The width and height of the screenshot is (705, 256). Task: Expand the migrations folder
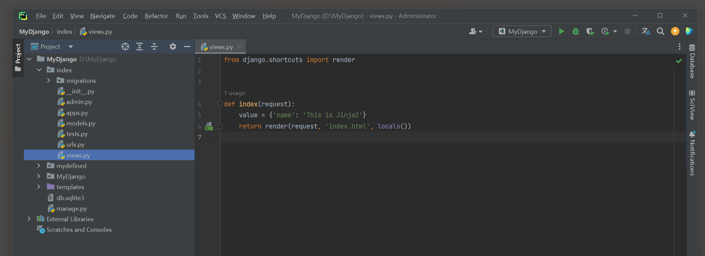49,80
